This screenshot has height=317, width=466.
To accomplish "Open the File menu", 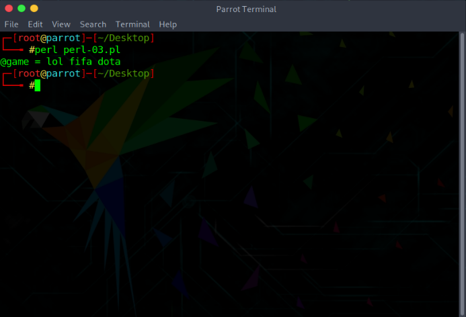I will [x=11, y=24].
